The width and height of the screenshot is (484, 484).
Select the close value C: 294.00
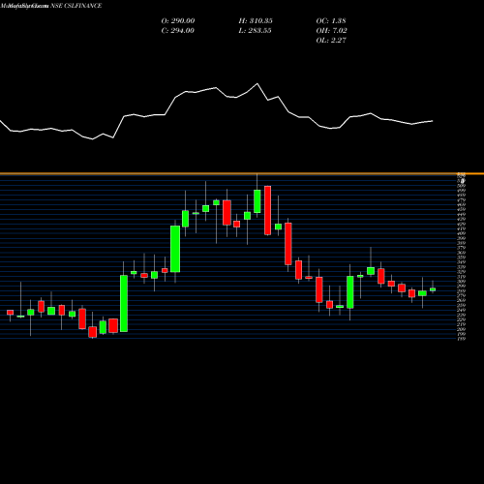click(x=178, y=31)
